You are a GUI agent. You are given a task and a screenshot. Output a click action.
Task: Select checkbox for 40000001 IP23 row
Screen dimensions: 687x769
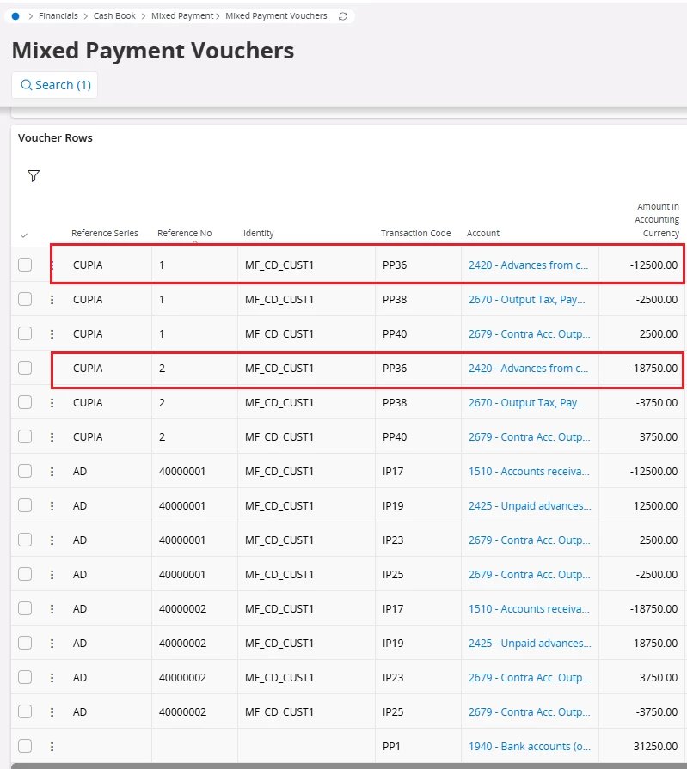coord(25,540)
